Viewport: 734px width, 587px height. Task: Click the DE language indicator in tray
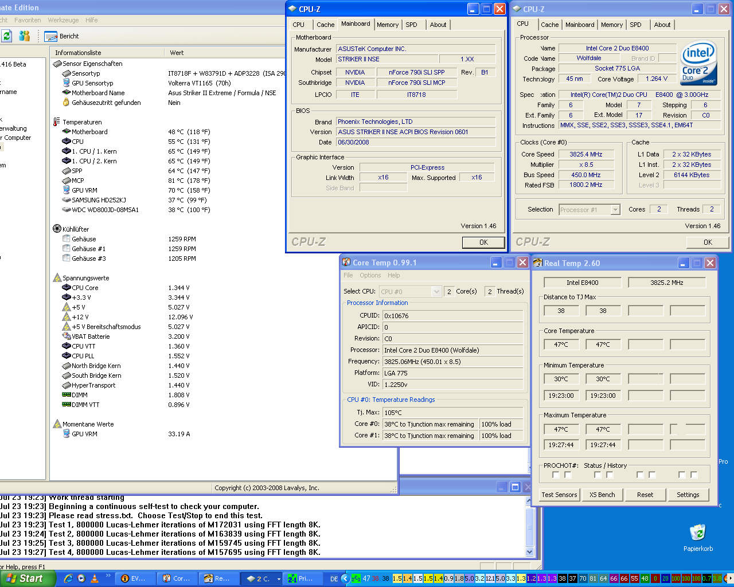tap(334, 579)
